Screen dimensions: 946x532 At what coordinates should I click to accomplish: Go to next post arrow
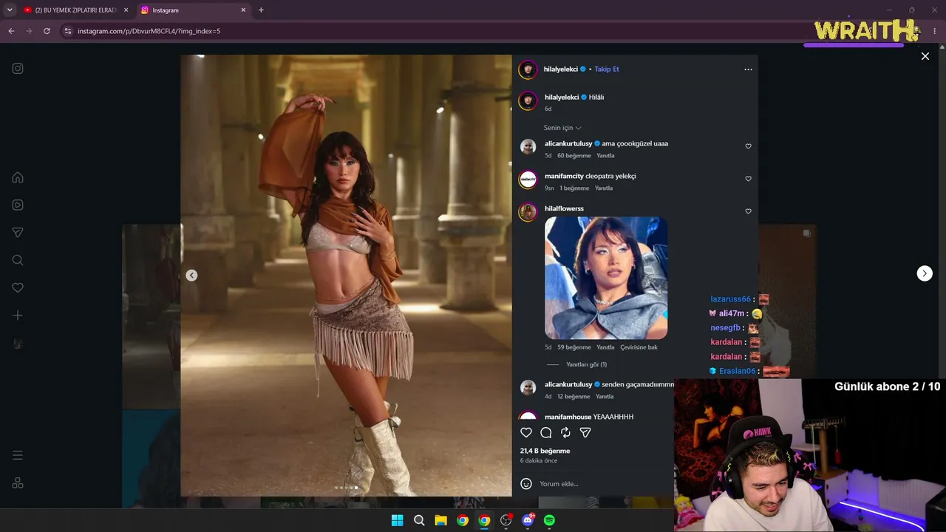[x=925, y=273]
